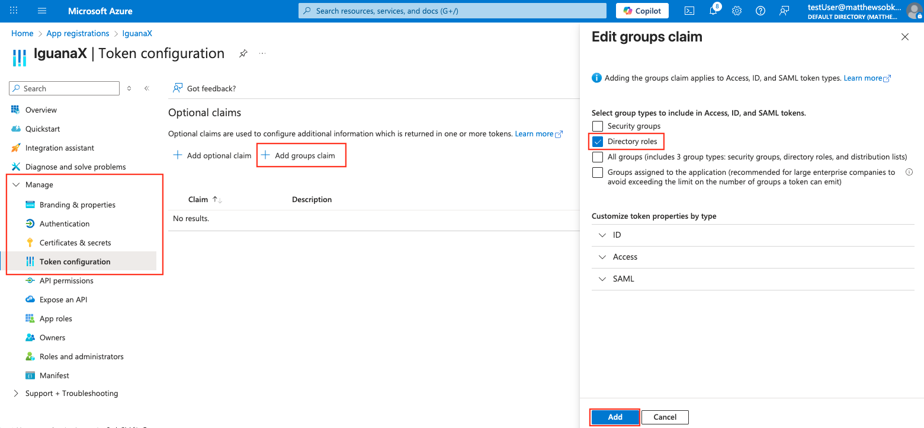Collapse the sidebar with the double-chevron icon
924x428 pixels.
tap(147, 88)
